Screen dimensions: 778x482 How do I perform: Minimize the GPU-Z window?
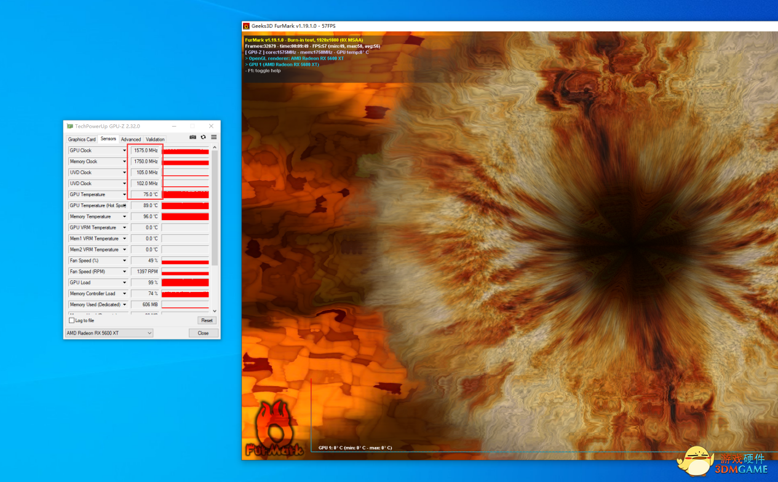(173, 126)
